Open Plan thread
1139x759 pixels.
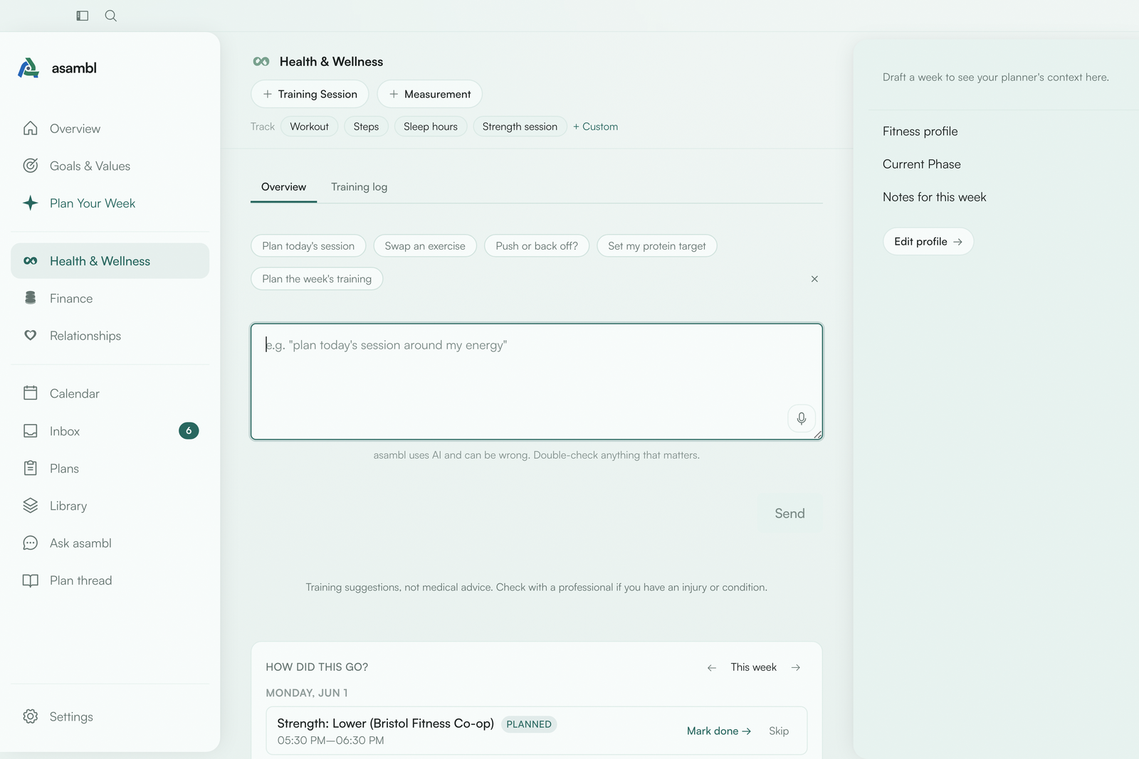point(110,580)
